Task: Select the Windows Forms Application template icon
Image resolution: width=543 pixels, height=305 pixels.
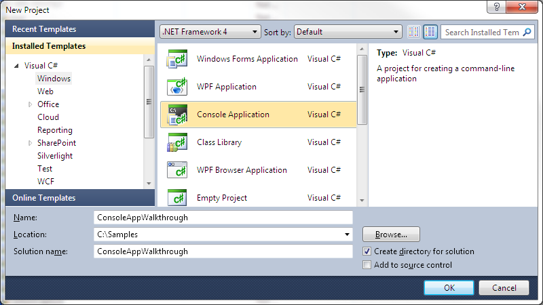Action: (x=177, y=59)
